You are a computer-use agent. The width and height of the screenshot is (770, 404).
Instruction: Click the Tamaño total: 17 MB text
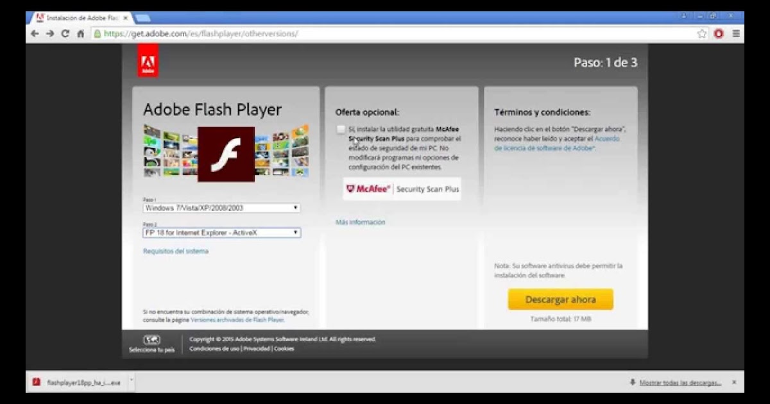(561, 319)
